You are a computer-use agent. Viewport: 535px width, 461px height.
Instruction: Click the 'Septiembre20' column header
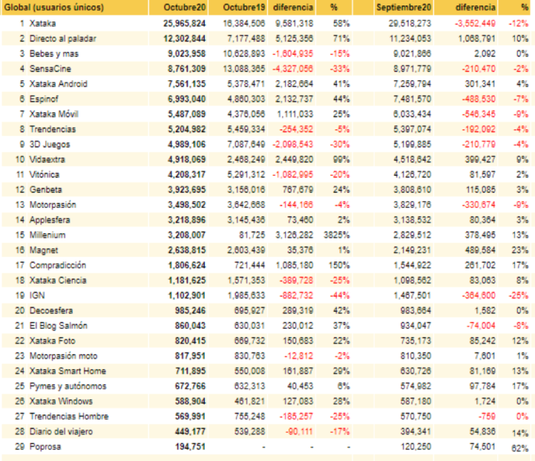[404, 7]
